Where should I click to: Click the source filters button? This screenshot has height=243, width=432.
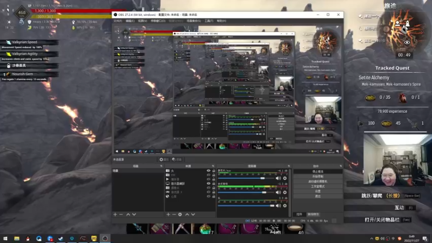[x=177, y=159]
